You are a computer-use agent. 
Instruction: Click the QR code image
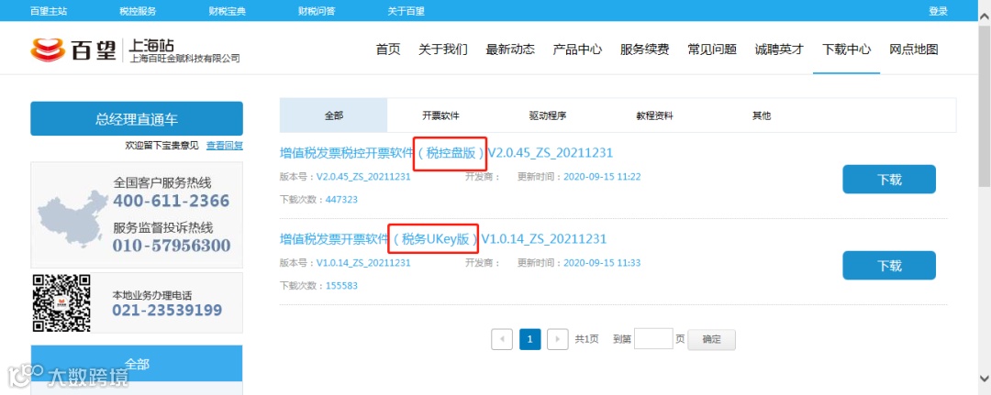(x=62, y=302)
